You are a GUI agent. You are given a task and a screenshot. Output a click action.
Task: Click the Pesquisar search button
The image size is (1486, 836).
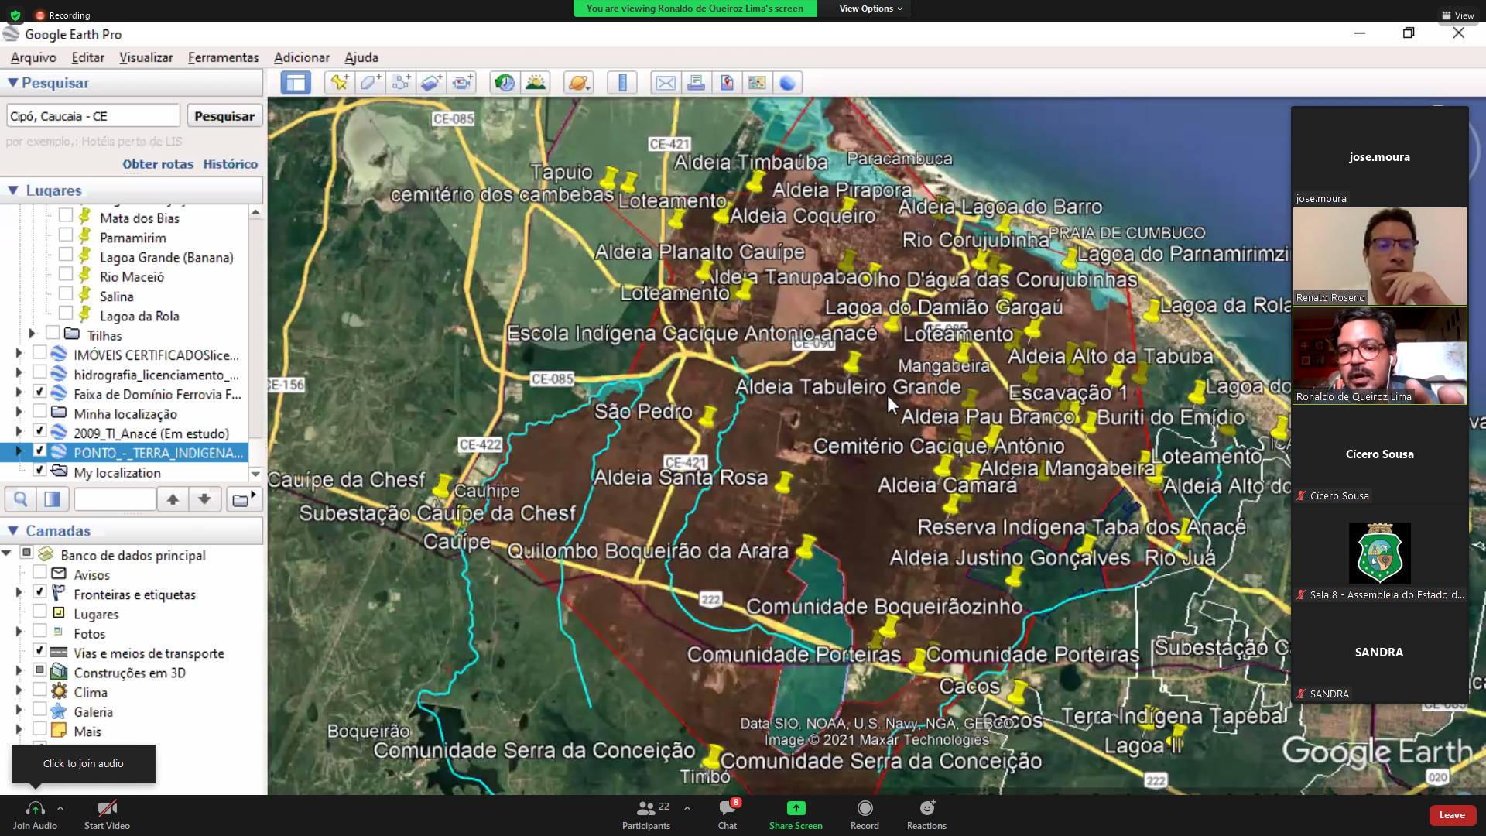click(224, 116)
